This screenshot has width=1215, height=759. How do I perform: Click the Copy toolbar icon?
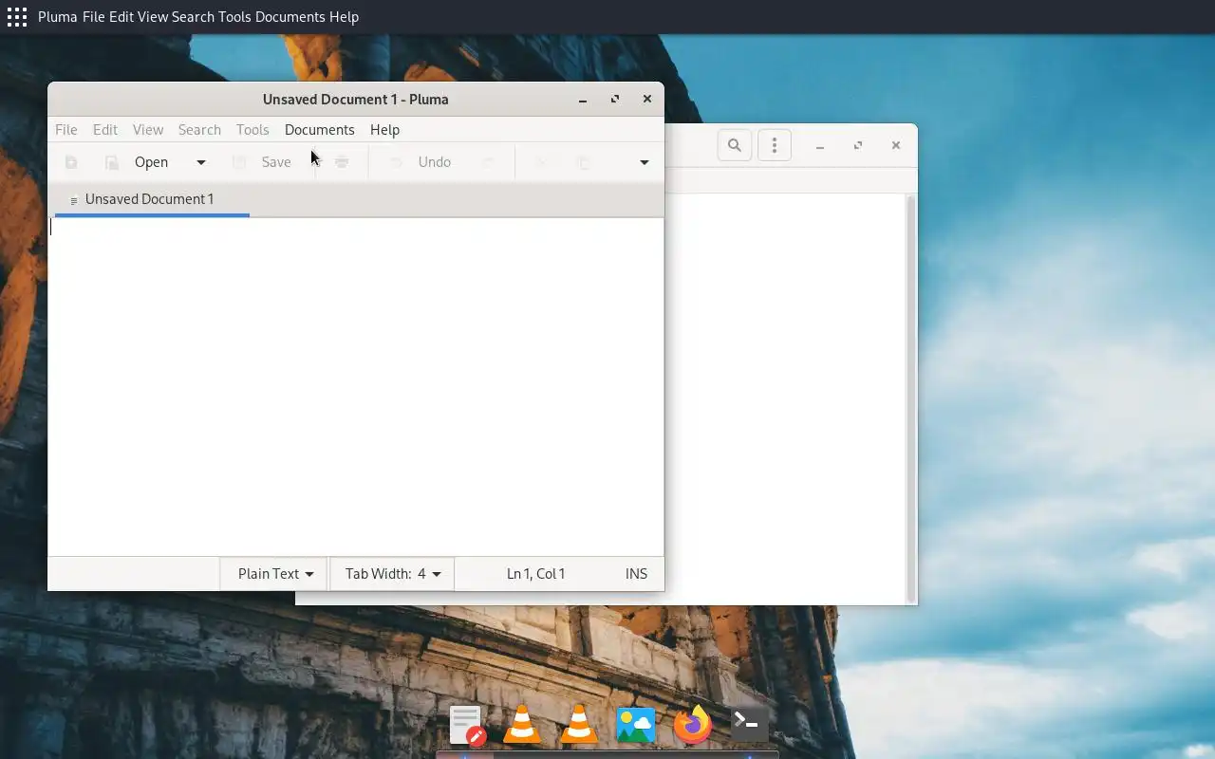tap(584, 162)
